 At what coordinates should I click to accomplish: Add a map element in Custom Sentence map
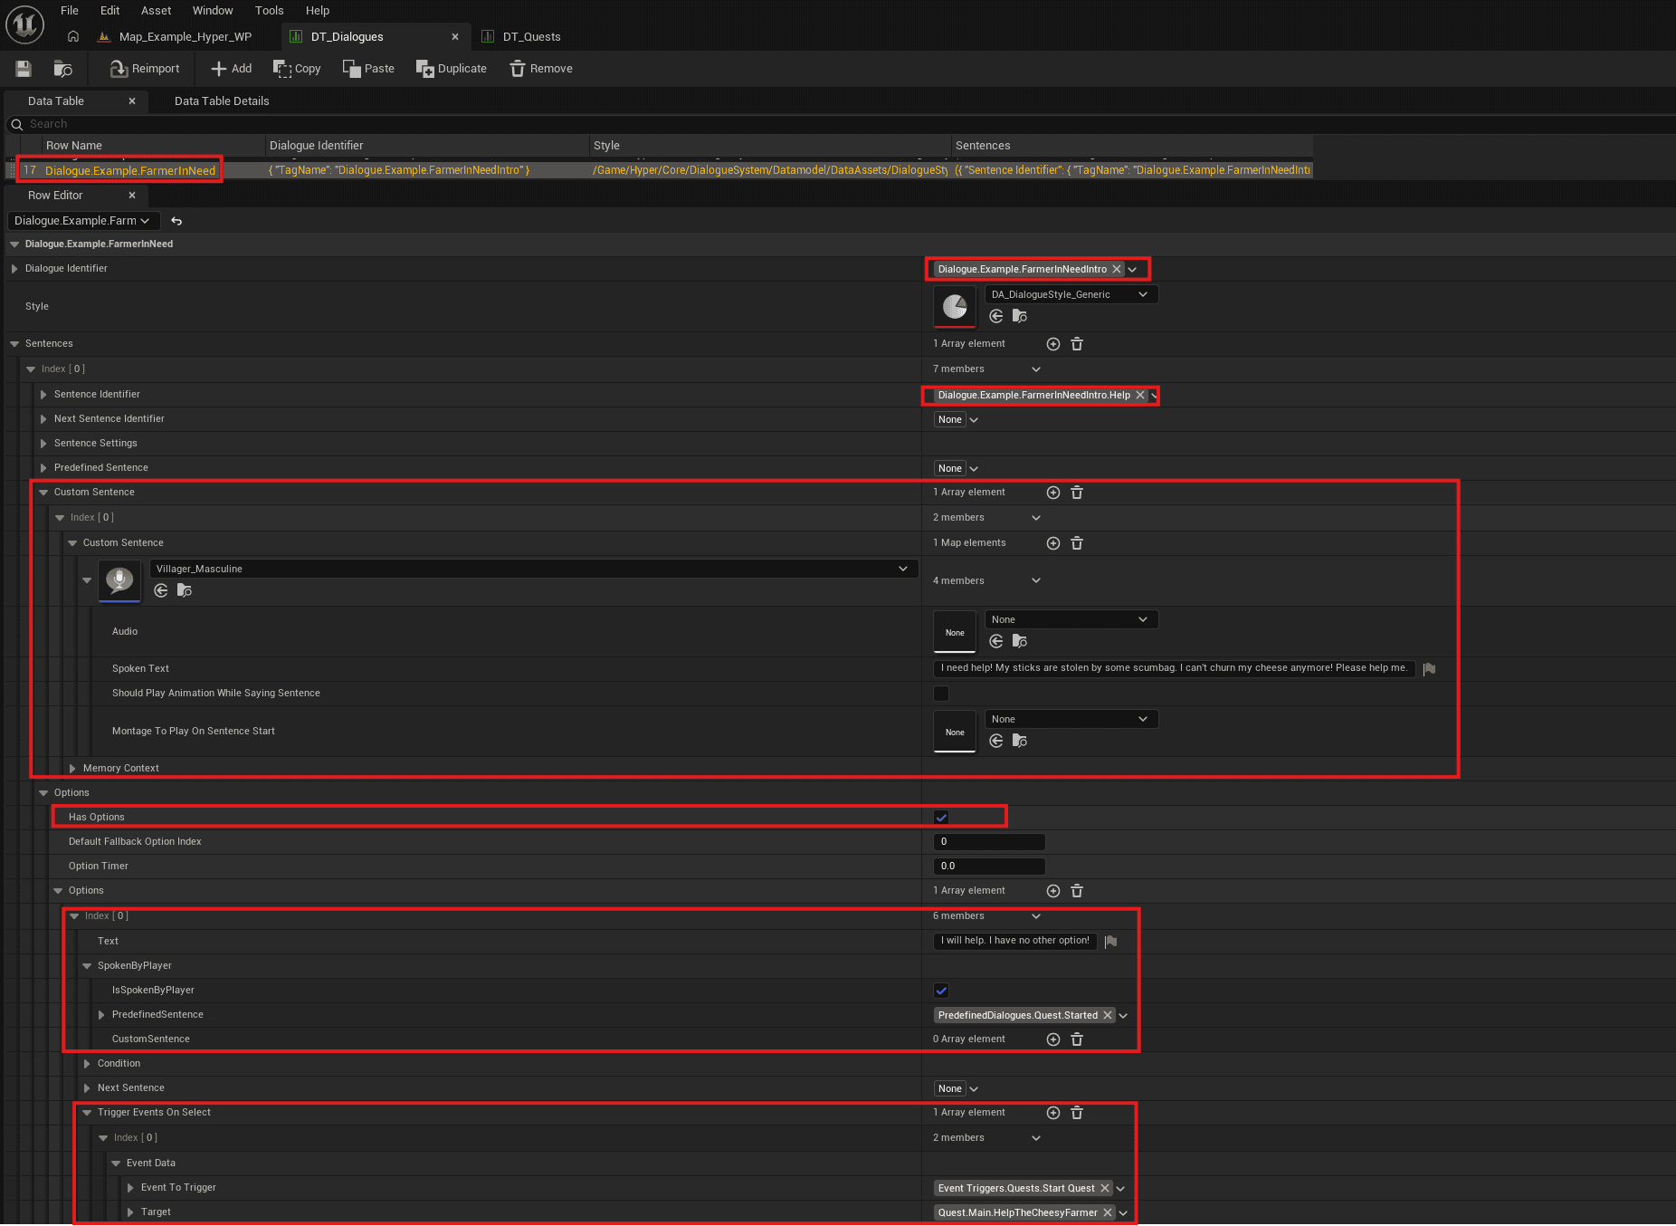click(x=1053, y=543)
